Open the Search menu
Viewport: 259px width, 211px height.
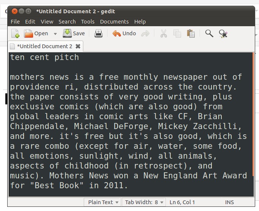[x=67, y=22]
